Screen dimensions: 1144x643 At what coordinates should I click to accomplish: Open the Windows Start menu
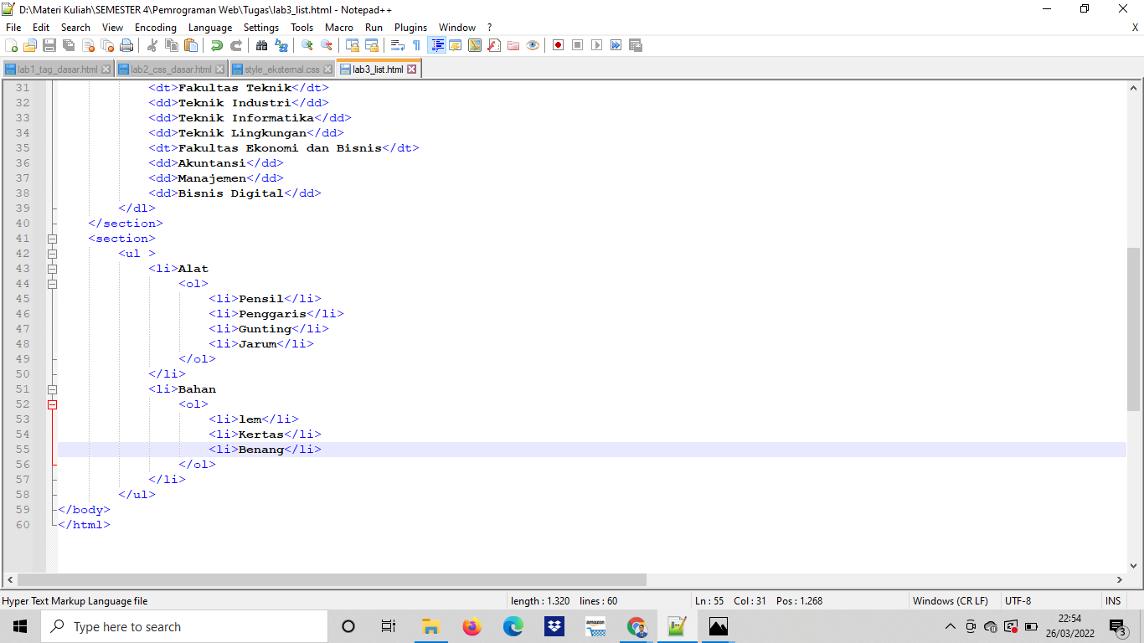tap(18, 625)
